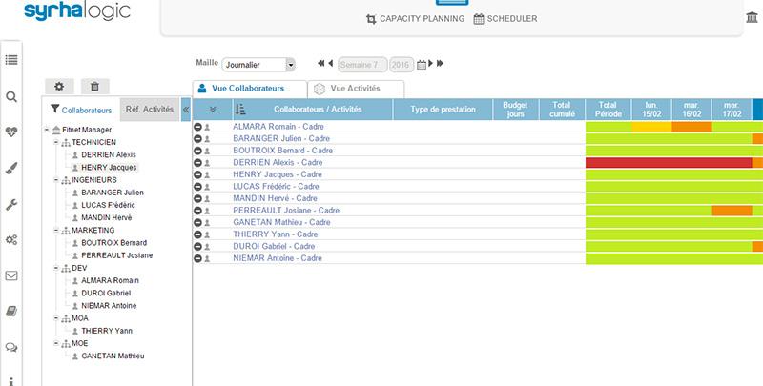Click the syrhalogic logo

(77, 10)
